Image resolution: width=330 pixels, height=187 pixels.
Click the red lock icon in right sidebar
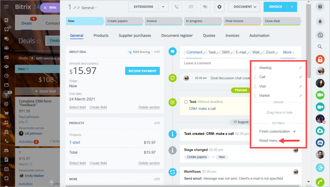point(320,60)
